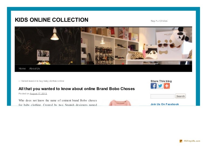Click the Search button

pos(181,96)
